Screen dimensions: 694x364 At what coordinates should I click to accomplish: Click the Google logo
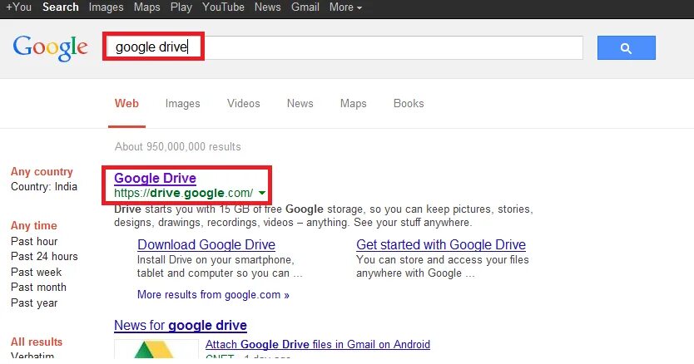tap(51, 47)
